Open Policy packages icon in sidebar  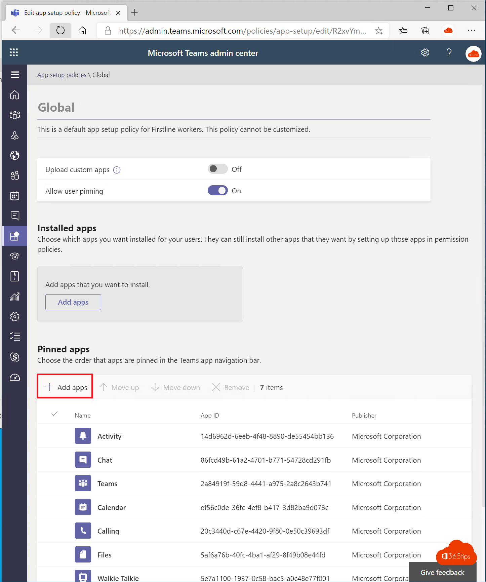pyautogui.click(x=15, y=276)
